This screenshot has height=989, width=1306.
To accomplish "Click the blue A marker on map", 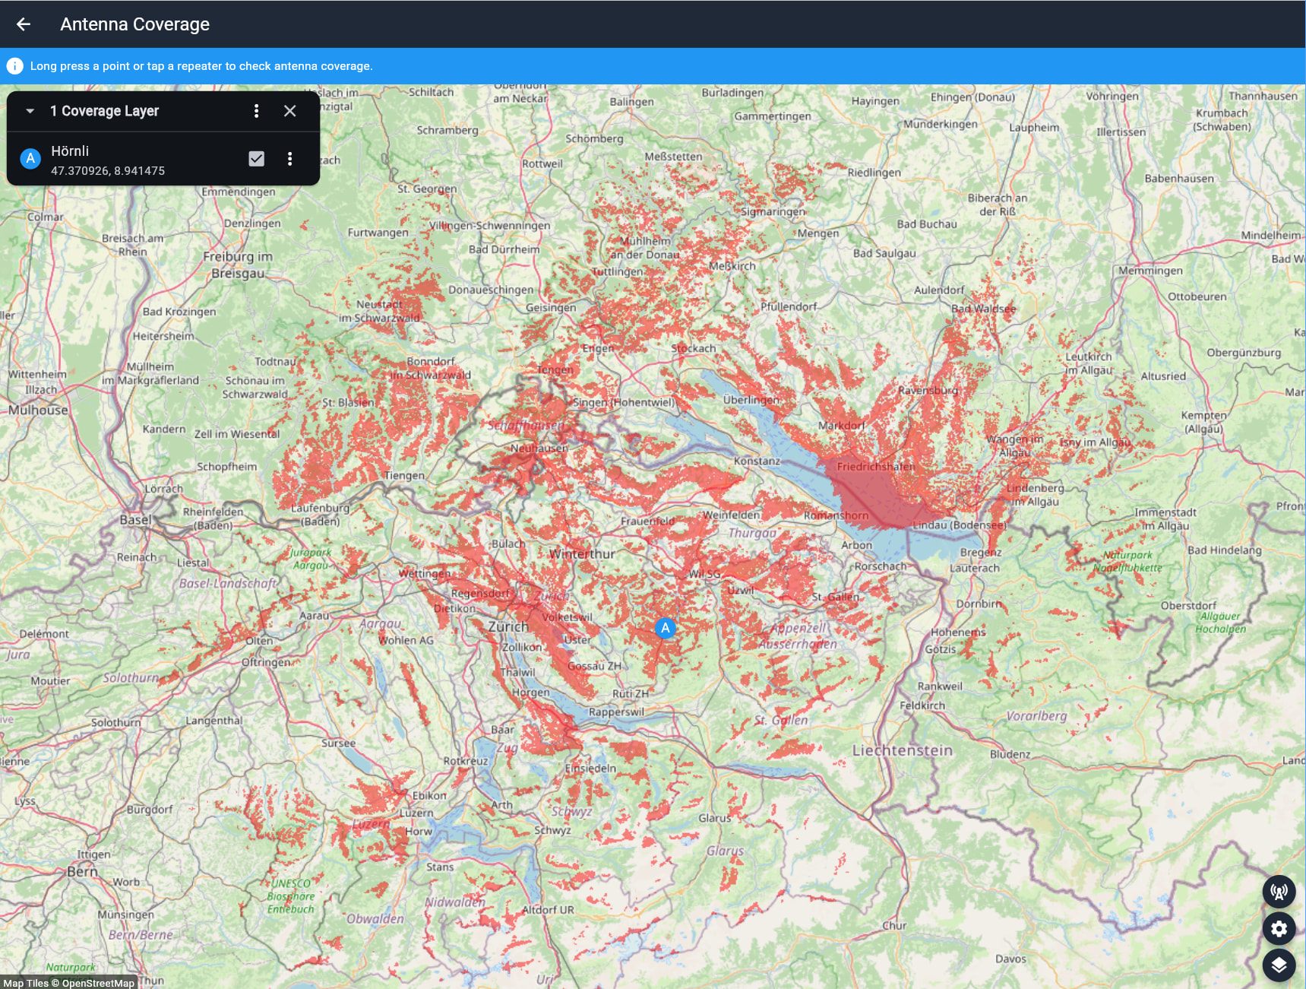I will [x=665, y=628].
